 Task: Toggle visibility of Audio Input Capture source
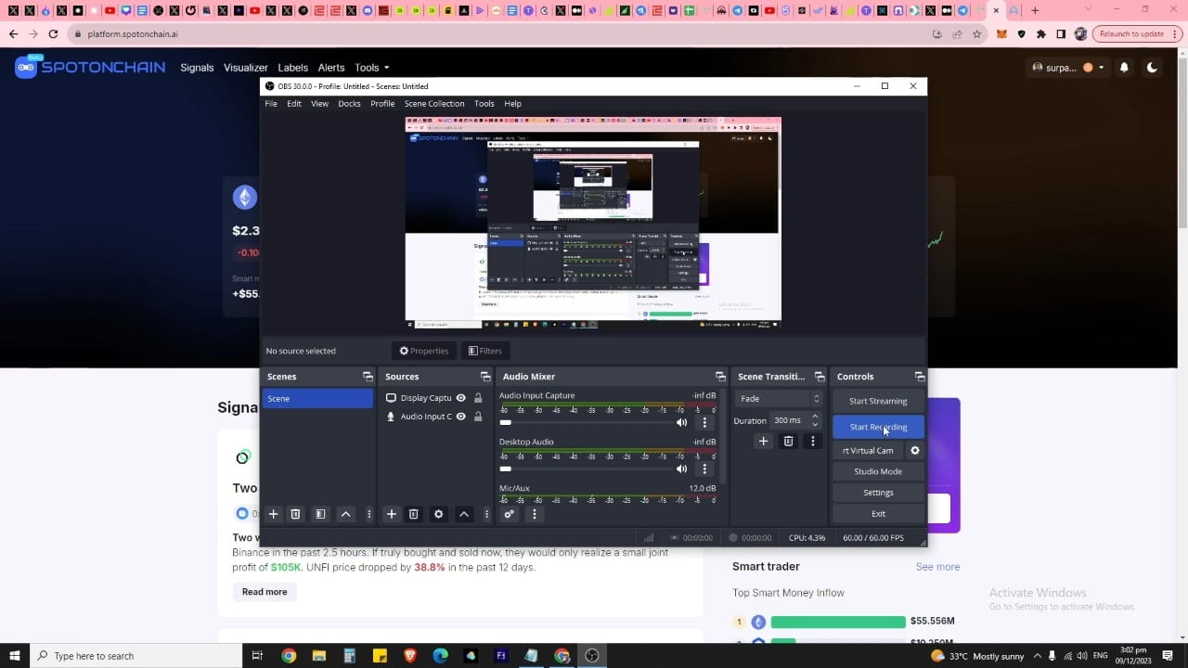click(461, 417)
